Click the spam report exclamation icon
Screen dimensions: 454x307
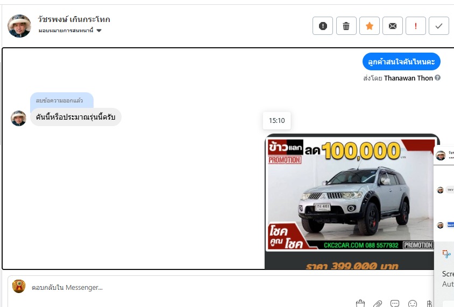pos(323,26)
